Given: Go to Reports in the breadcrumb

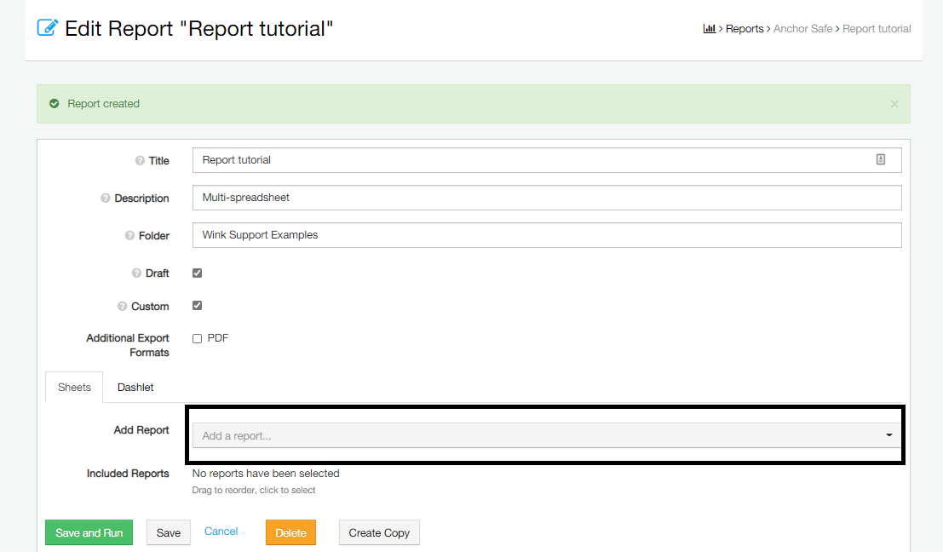Looking at the screenshot, I should [745, 29].
